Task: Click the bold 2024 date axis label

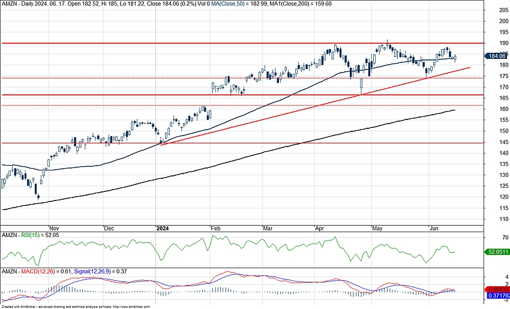Action: point(163,229)
